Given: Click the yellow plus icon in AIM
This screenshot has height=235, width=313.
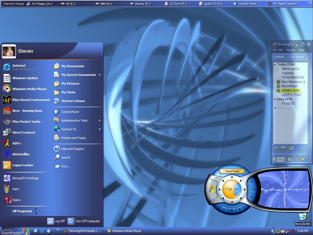Looking at the screenshot, I should click(303, 159).
